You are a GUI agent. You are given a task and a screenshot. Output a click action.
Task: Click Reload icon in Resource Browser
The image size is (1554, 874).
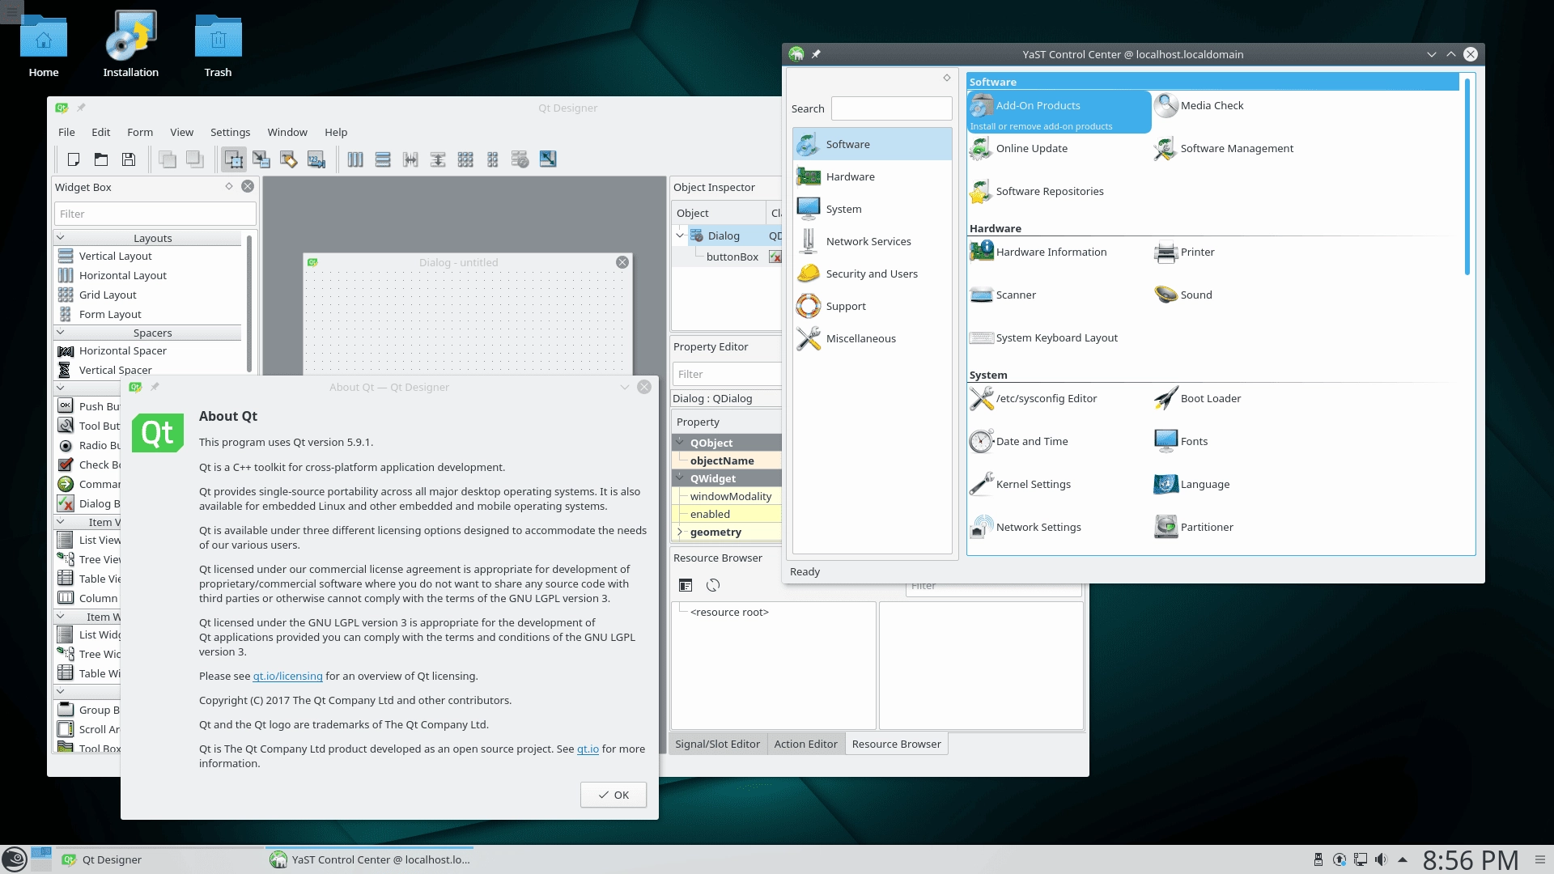coord(713,585)
